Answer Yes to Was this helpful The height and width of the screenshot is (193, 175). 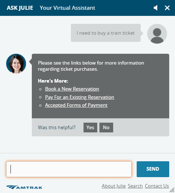click(x=90, y=127)
